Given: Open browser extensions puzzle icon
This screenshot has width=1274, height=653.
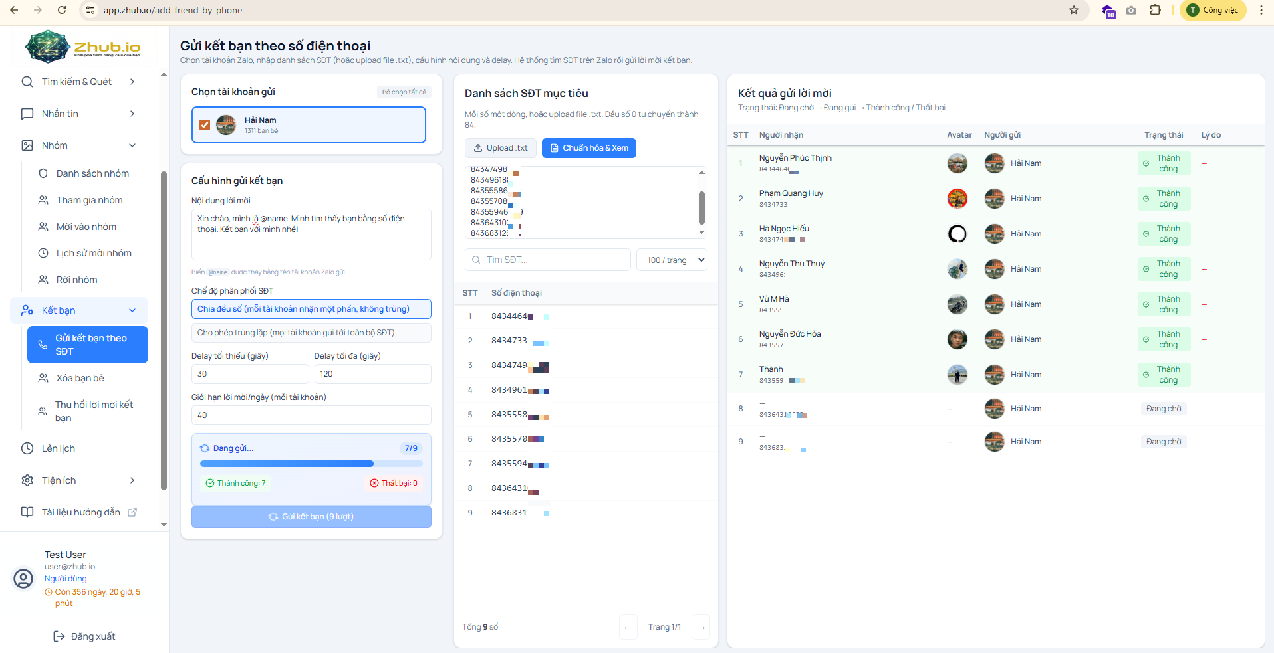Looking at the screenshot, I should 1155,10.
